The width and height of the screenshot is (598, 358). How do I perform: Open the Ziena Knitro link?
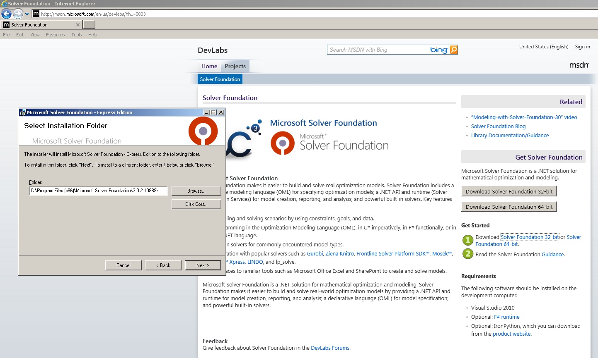tap(339, 253)
